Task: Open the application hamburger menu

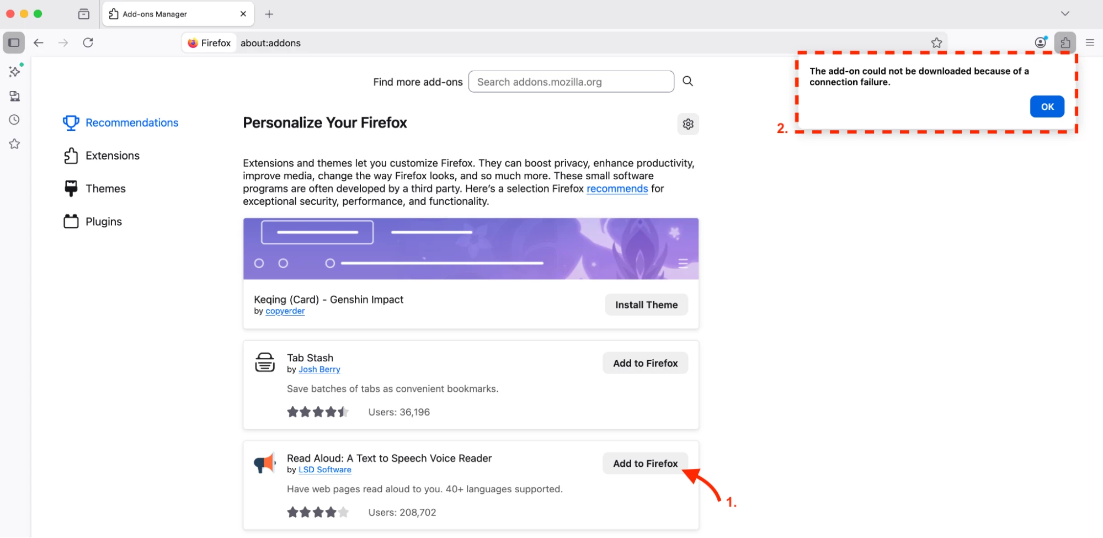Action: click(1090, 42)
